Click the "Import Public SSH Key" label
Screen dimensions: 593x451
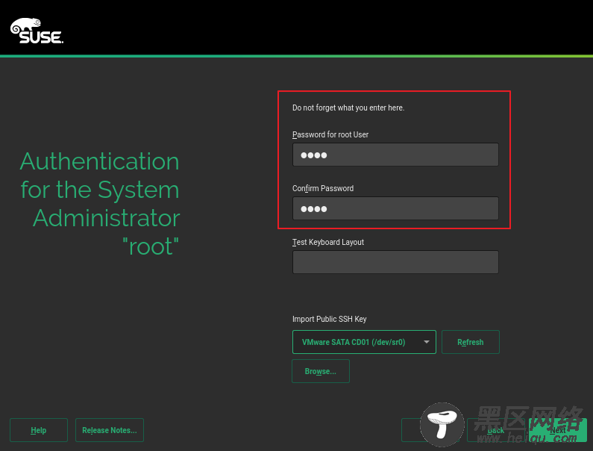tap(330, 320)
